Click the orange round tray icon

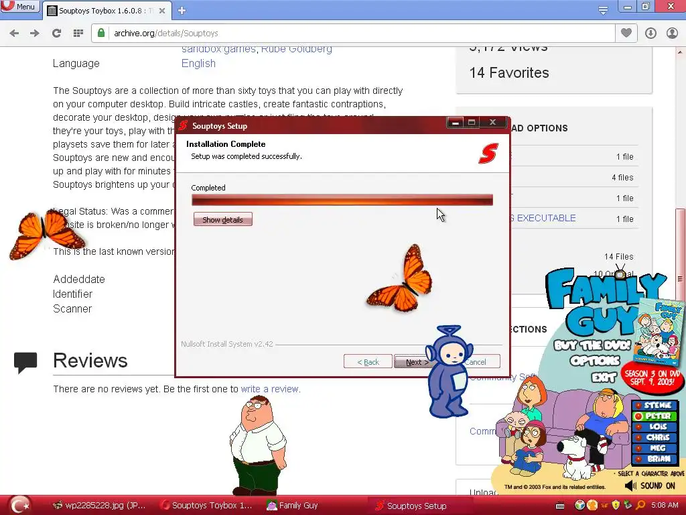click(592, 506)
